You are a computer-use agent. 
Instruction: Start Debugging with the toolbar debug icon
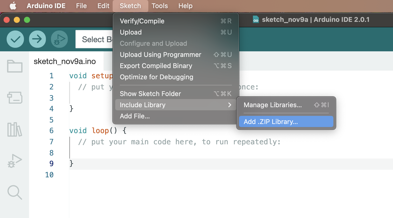click(59, 39)
